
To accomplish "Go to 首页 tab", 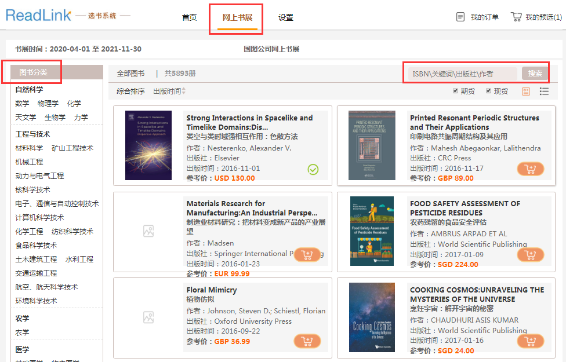I will [x=190, y=17].
